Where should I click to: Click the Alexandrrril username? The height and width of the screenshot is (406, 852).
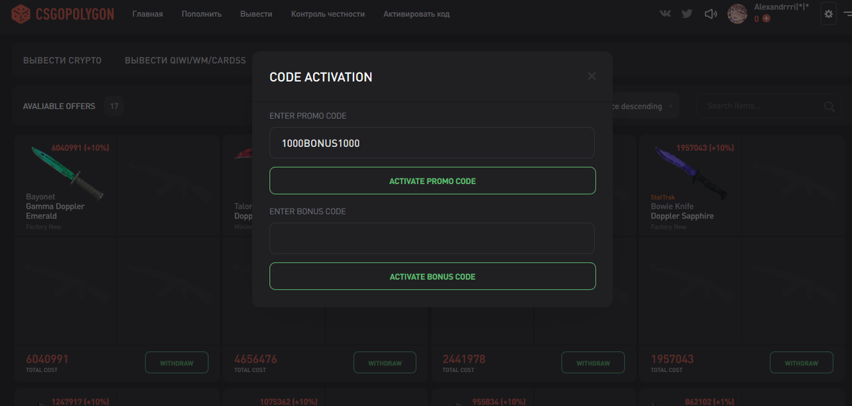pos(781,6)
